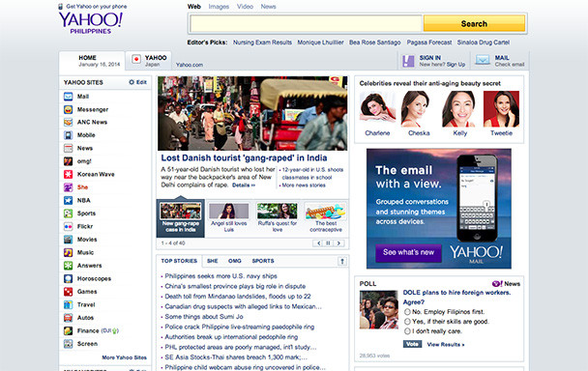The width and height of the screenshot is (588, 371).
Task: Pause the news carousel
Action: [x=329, y=243]
